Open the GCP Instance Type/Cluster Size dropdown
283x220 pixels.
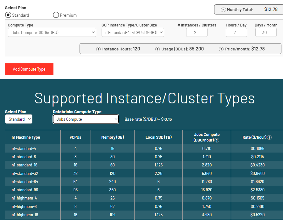(x=133, y=32)
